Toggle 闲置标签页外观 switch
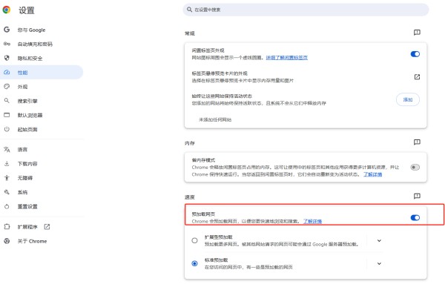The height and width of the screenshot is (284, 445). click(415, 54)
